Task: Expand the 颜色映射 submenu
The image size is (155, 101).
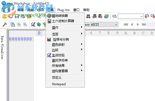Action: 65,45
